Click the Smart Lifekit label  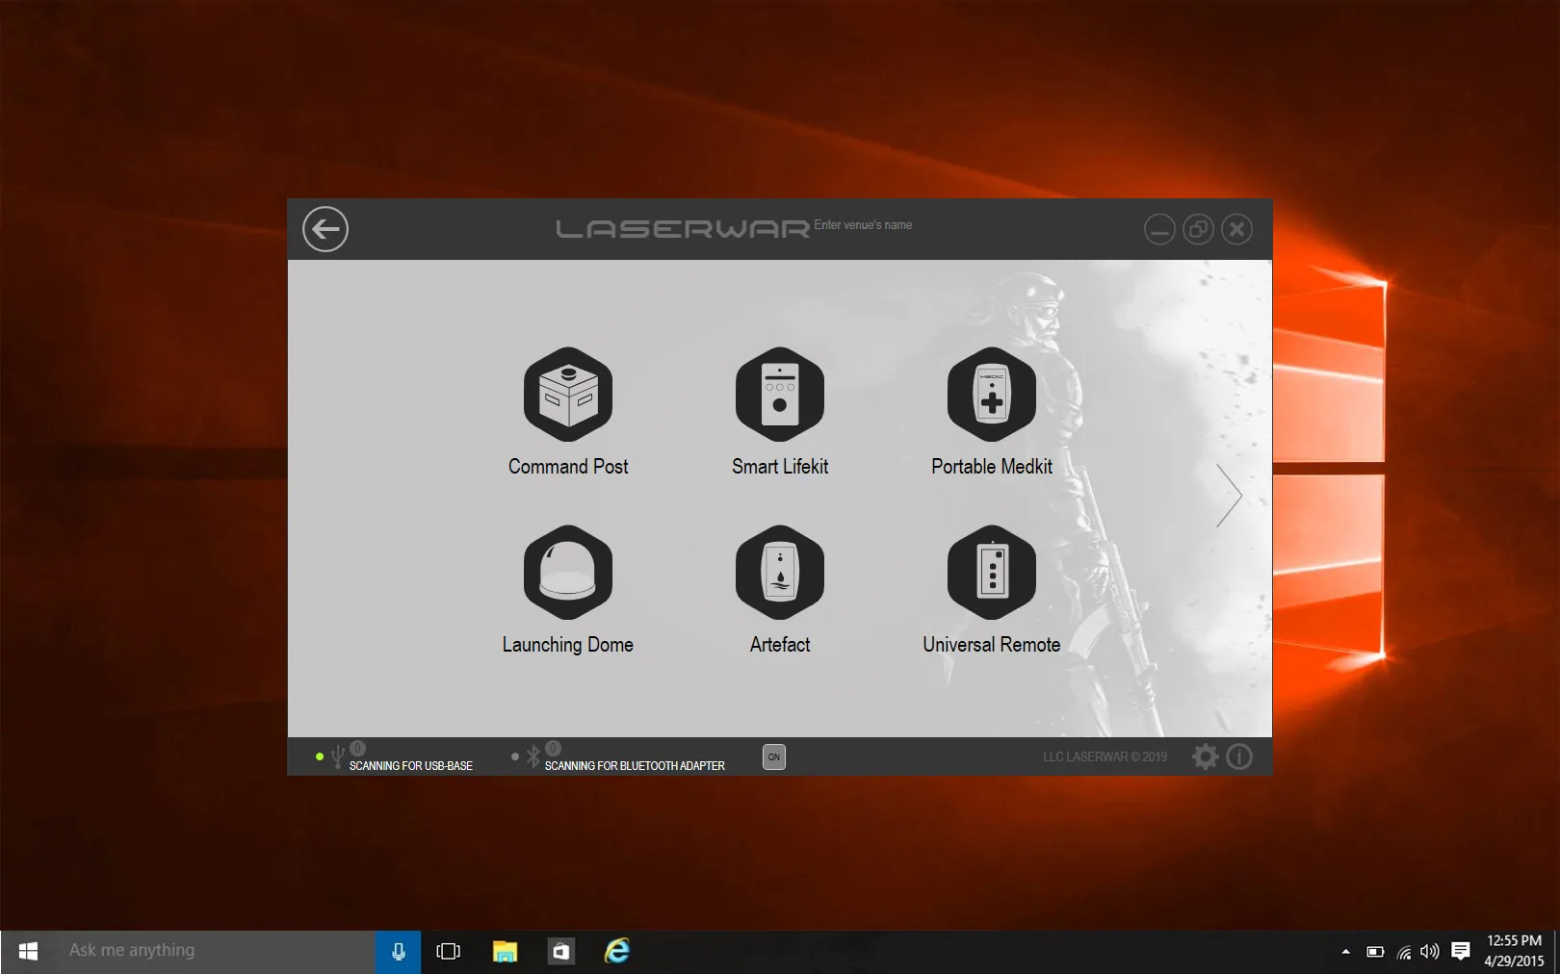coord(780,467)
